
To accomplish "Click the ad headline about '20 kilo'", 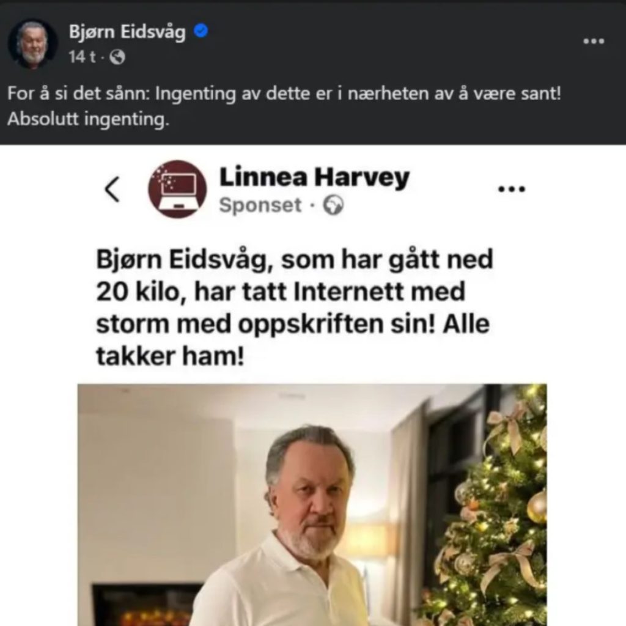I will (x=295, y=307).
